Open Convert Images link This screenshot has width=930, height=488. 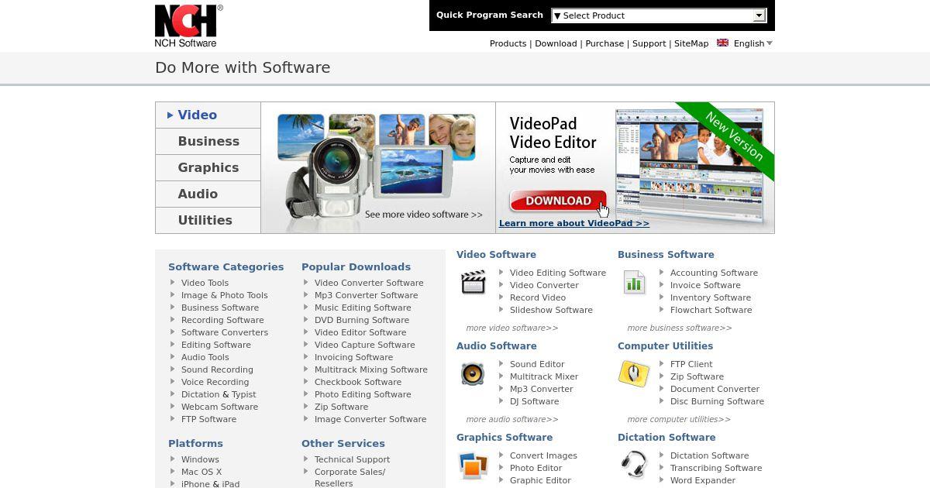tap(543, 455)
